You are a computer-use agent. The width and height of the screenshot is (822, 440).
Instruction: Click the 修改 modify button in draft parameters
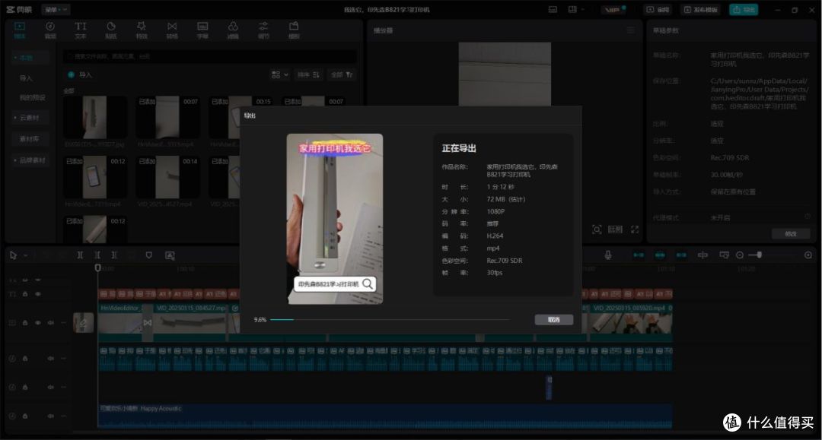(x=791, y=234)
